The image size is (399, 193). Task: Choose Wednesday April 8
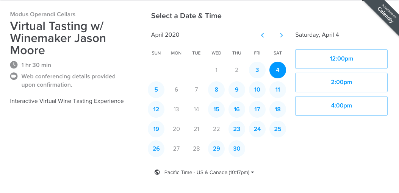coord(216,90)
